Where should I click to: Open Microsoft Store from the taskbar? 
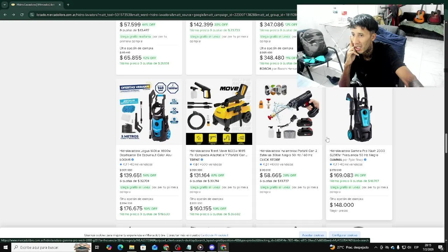pos(143,247)
